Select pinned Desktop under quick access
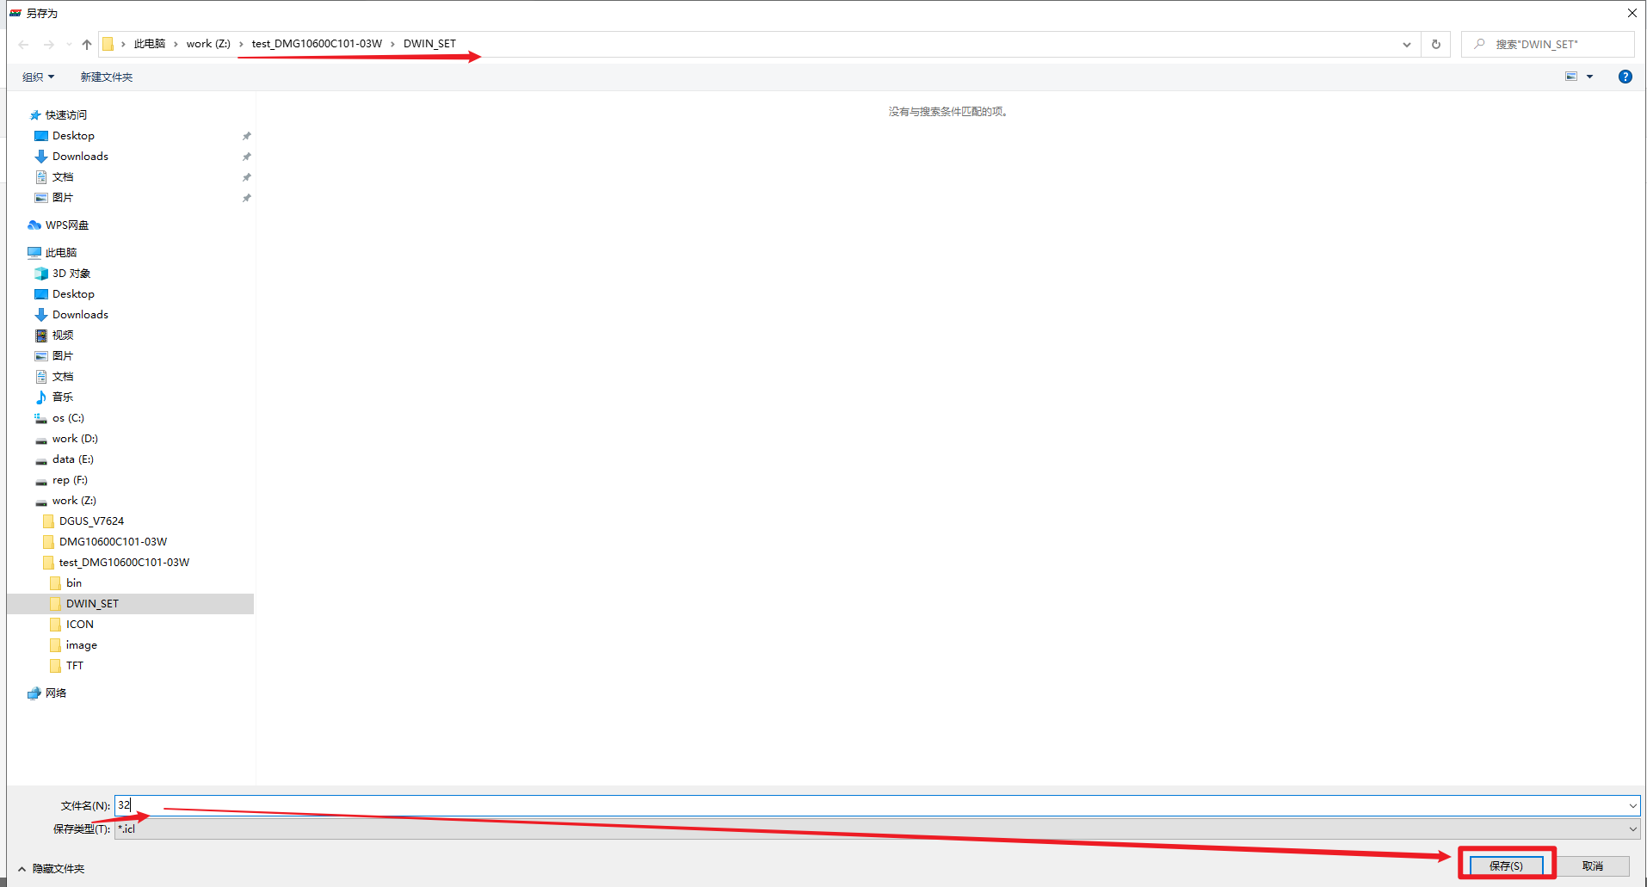Viewport: 1647px width, 887px height. click(73, 136)
